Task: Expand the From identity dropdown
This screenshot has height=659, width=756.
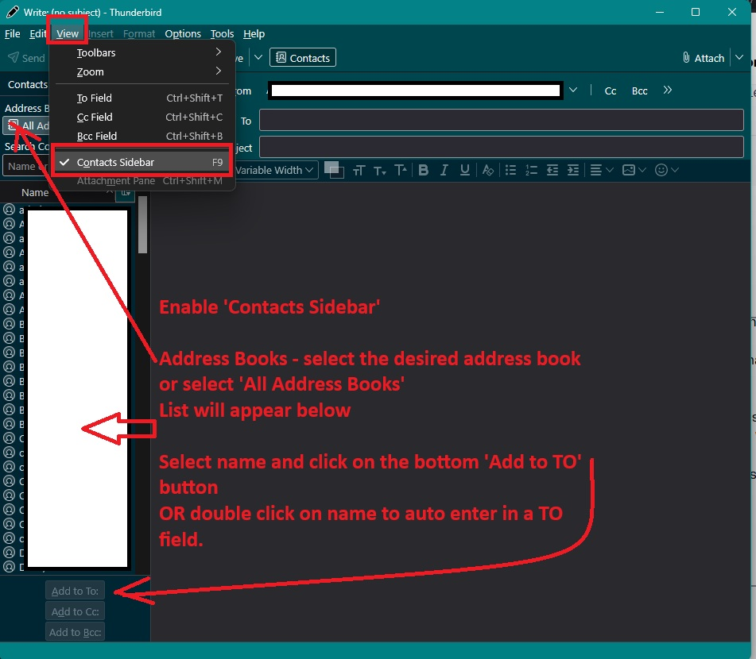Action: (x=573, y=90)
